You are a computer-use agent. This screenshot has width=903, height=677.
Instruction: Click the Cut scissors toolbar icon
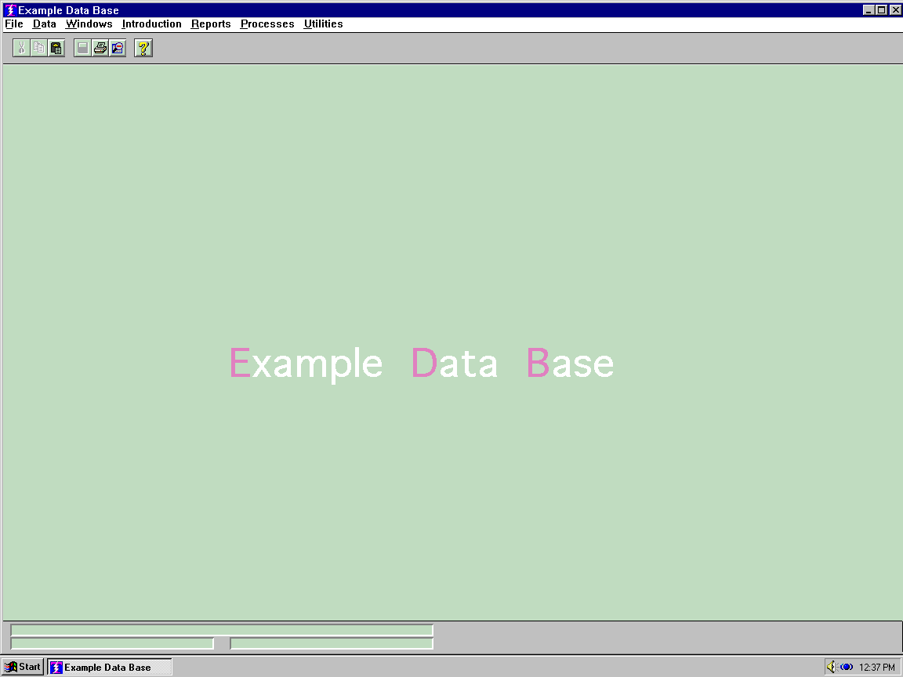[x=21, y=48]
